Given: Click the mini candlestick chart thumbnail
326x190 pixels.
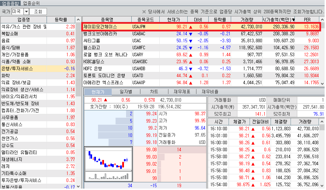Looking at the screenshot, I should coord(108,164).
